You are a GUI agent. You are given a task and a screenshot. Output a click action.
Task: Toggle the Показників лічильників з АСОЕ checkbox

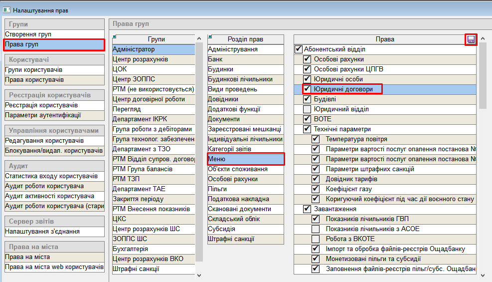point(316,229)
